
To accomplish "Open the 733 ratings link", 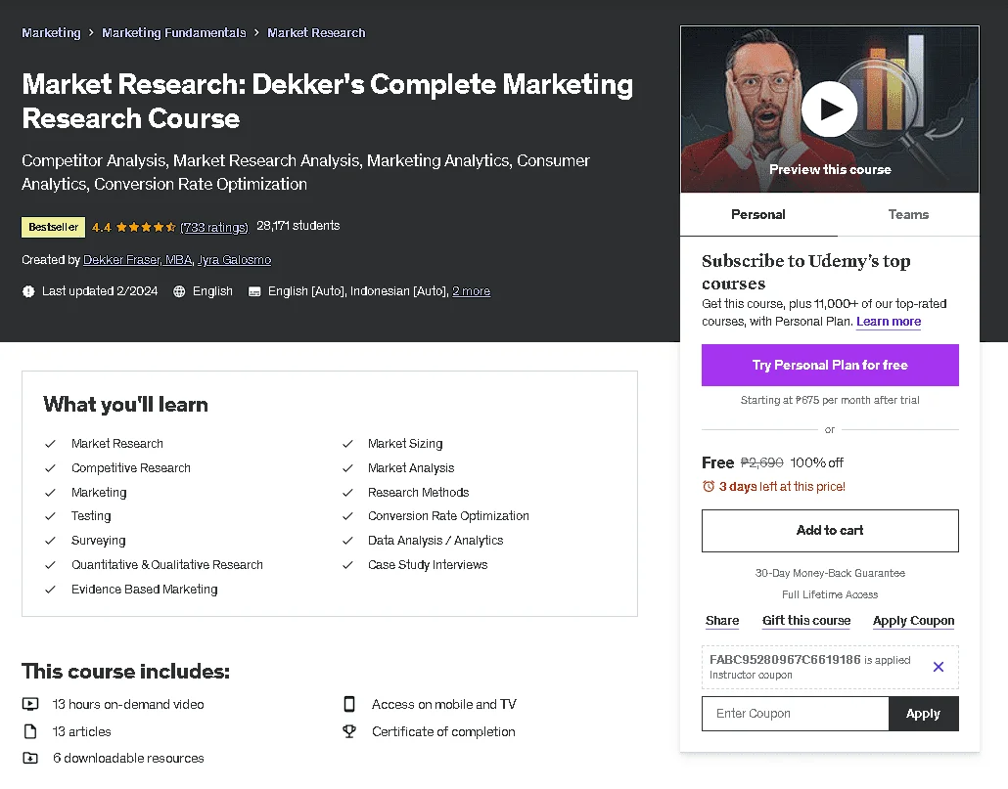I will coord(214,227).
